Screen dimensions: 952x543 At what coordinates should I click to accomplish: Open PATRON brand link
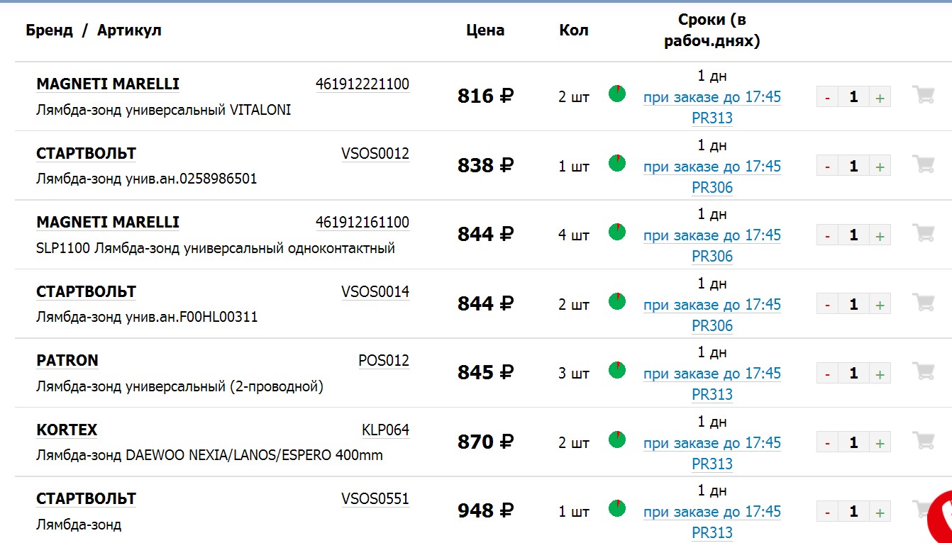67,361
